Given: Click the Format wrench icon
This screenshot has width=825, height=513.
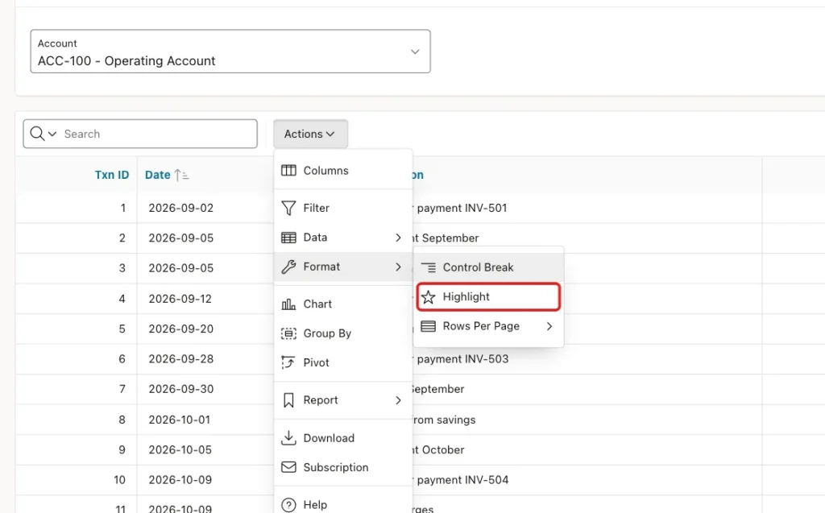Looking at the screenshot, I should click(x=288, y=267).
